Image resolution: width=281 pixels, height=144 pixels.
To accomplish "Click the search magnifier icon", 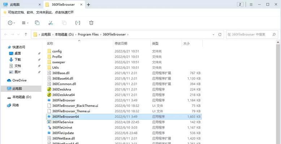I will point(274,35).
